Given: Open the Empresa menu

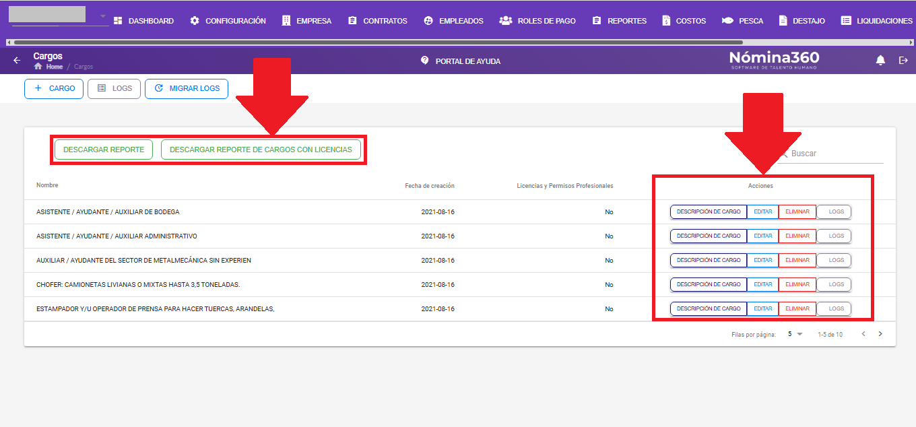Looking at the screenshot, I should click(306, 21).
